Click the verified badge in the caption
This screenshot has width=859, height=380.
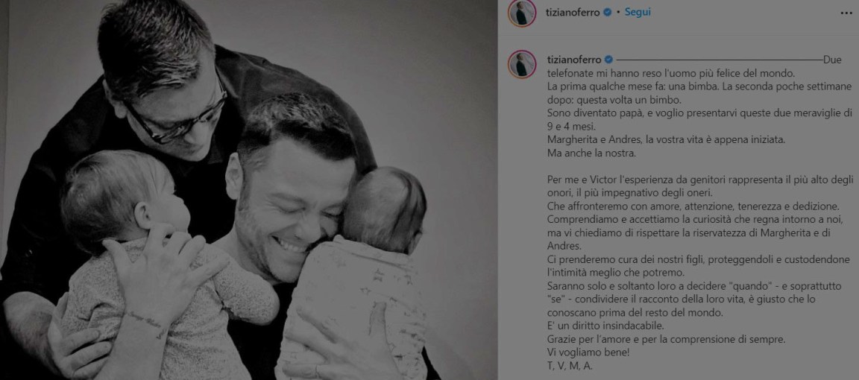pos(608,60)
